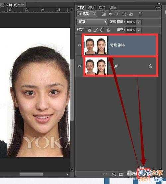
Task: Expand the 不透明度 opacity slider arrow
Action: (x=139, y=22)
